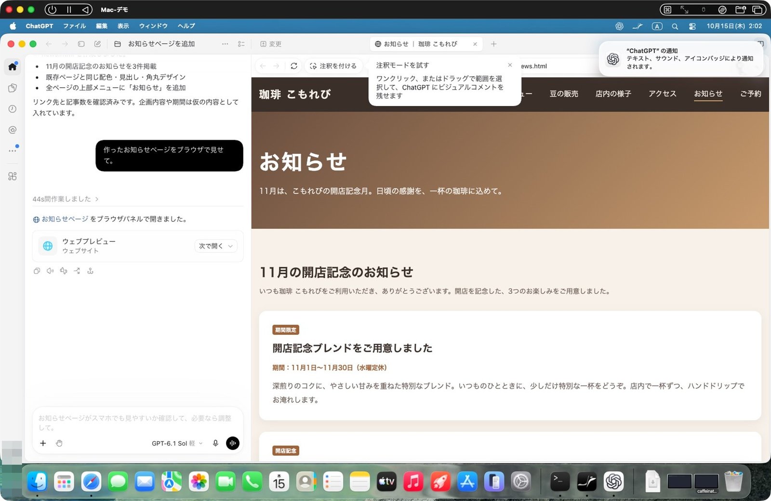Click ご予約 in site navigation

tap(751, 94)
